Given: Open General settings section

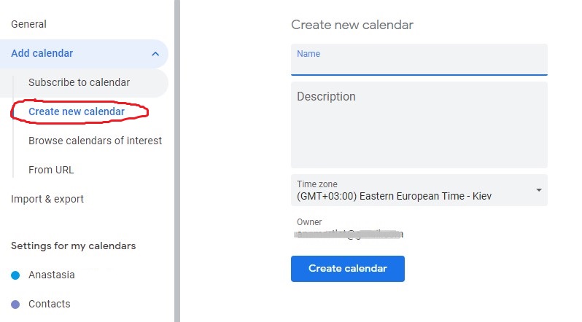Looking at the screenshot, I should [x=28, y=24].
